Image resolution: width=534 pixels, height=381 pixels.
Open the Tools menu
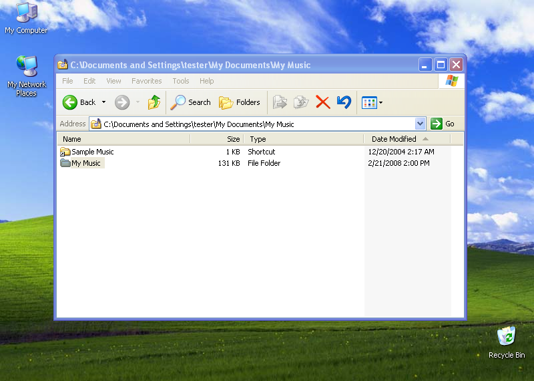coord(181,81)
